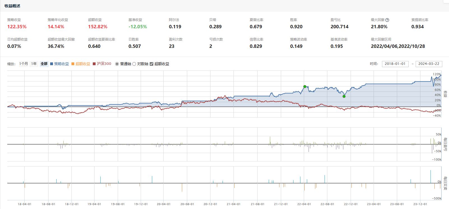This screenshot has height=209, width=449.
Task: Click the help icon beside 最大回撤
Action: [387, 20]
